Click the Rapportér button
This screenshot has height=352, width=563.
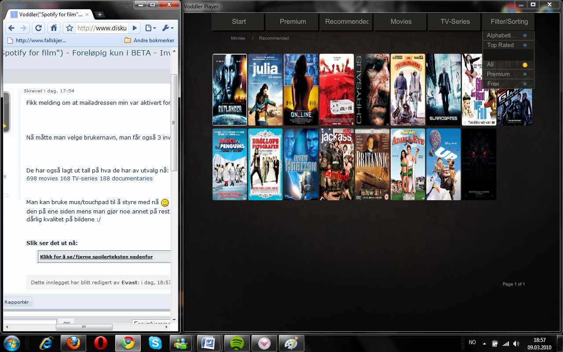click(x=17, y=302)
